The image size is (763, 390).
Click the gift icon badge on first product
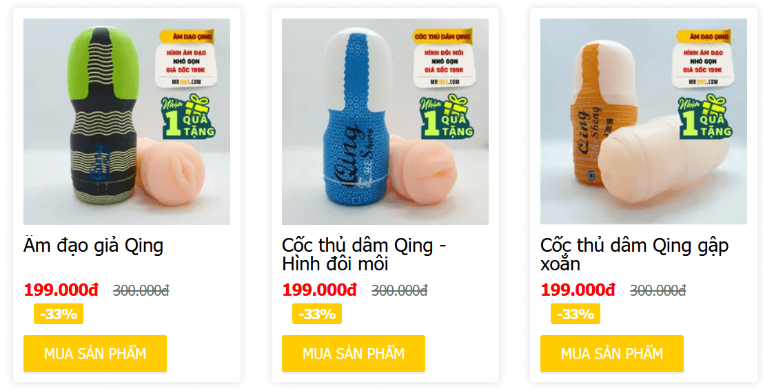pos(188,118)
